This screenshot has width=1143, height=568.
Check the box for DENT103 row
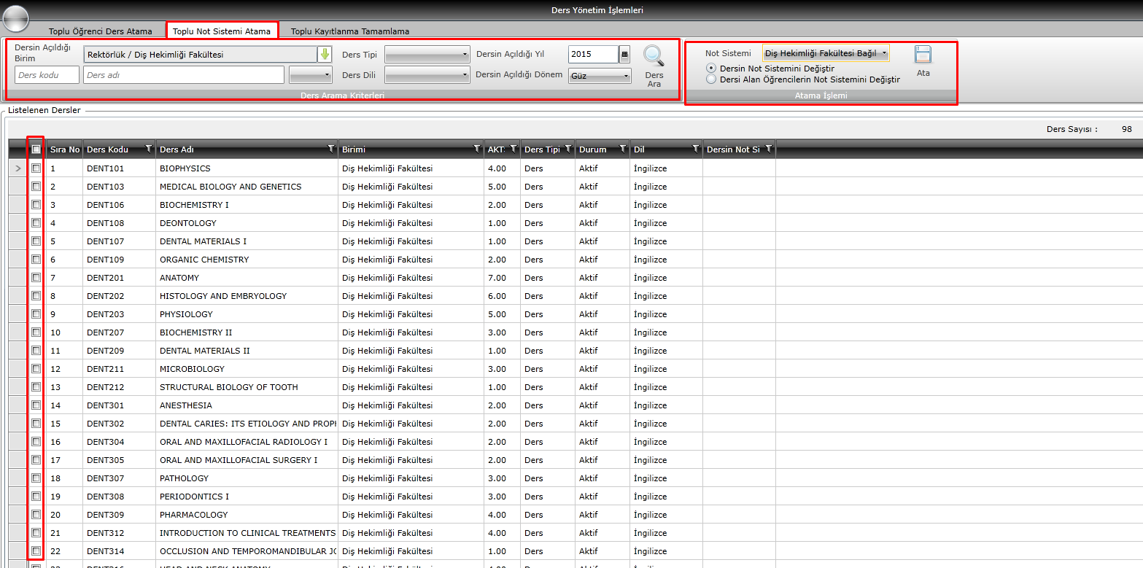pyautogui.click(x=36, y=186)
